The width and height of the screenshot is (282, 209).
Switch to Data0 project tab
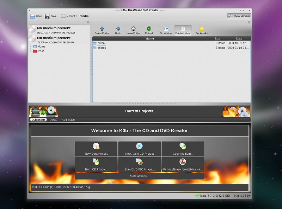pyautogui.click(x=54, y=120)
